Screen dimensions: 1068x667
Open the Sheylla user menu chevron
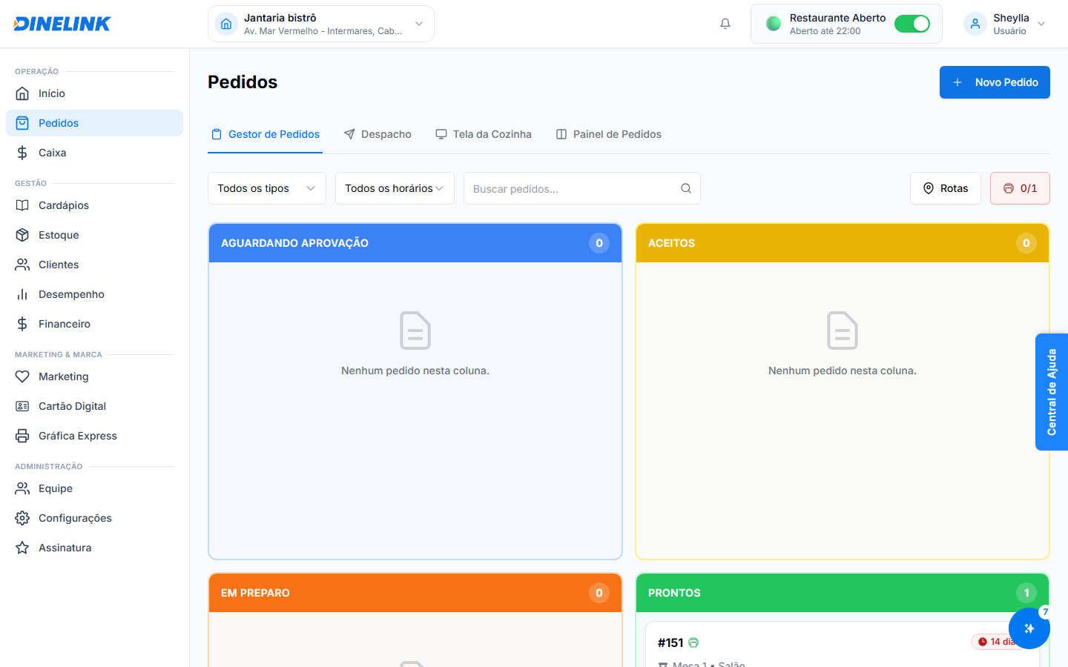(1041, 24)
